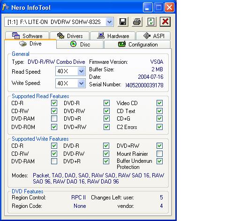The image size is (240, 221).
Task: Click firmware version value VS0A
Action: (x=157, y=62)
